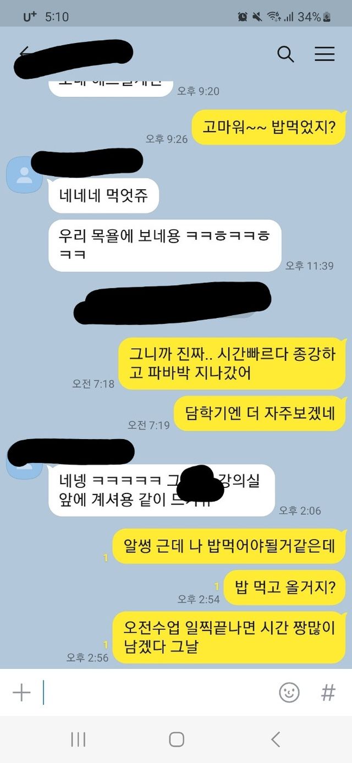Tap the back arrow in chat header
The width and height of the screenshot is (352, 763).
24,53
